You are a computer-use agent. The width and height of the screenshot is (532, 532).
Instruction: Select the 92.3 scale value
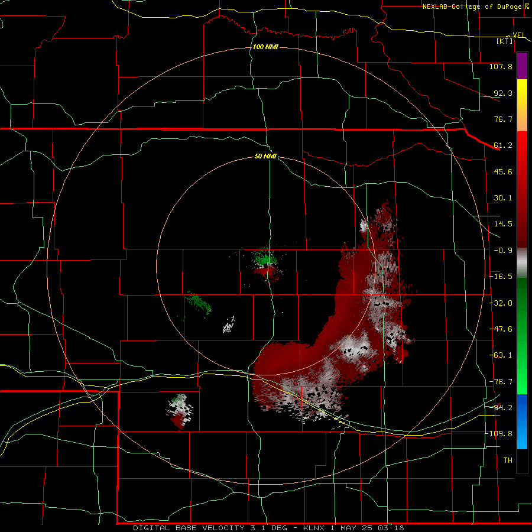coord(503,93)
